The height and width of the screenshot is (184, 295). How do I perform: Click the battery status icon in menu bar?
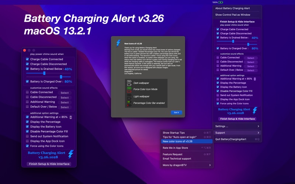(221, 3)
